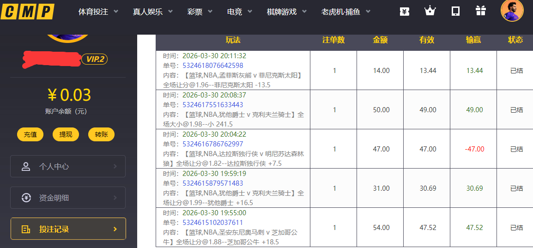Expand the 体育投注 dropdown arrow

(x=116, y=12)
